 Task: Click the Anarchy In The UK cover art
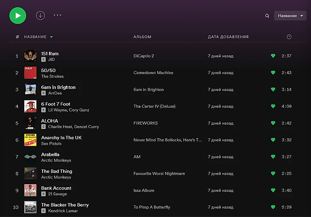pos(30,140)
